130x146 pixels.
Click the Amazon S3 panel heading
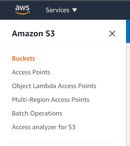pyautogui.click(x=33, y=34)
